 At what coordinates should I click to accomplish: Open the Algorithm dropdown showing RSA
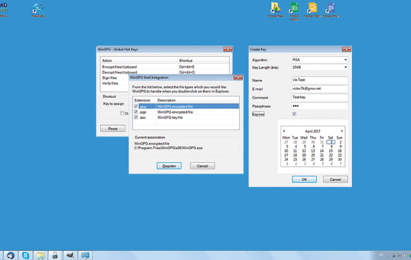tap(320, 60)
